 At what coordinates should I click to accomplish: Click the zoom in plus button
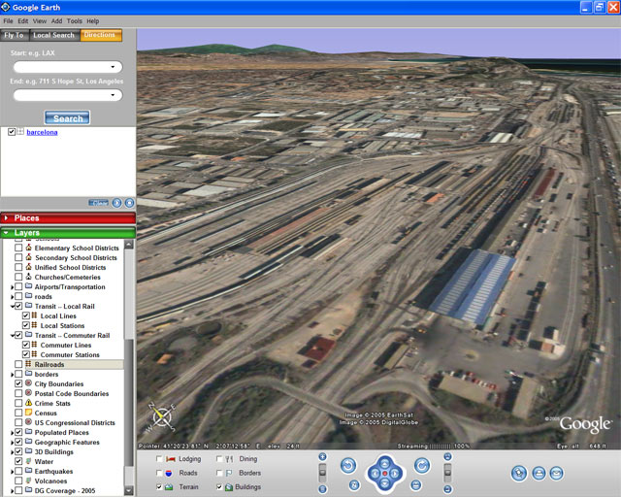(x=322, y=456)
